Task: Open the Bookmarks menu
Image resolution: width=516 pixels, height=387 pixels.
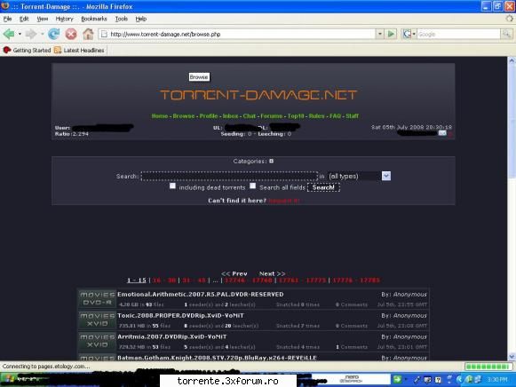Action: coord(94,19)
